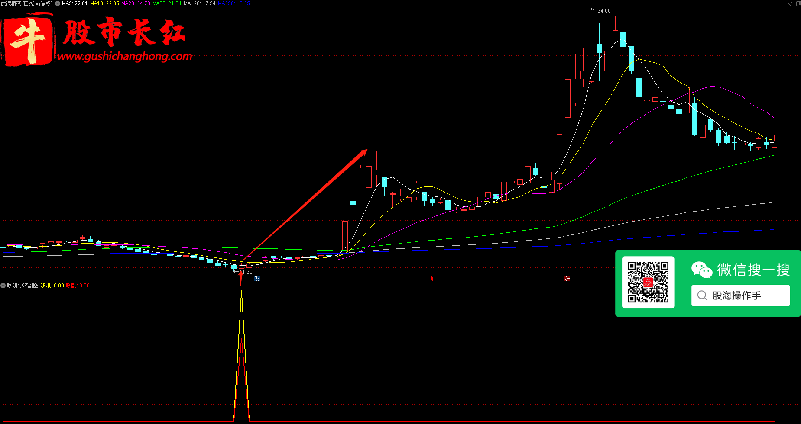This screenshot has height=424, width=801.
Task: Click the MA5: 22.61 label
Action: pyautogui.click(x=75, y=3)
